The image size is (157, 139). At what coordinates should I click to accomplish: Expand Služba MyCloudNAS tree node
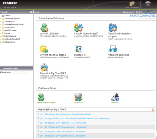[1, 39]
